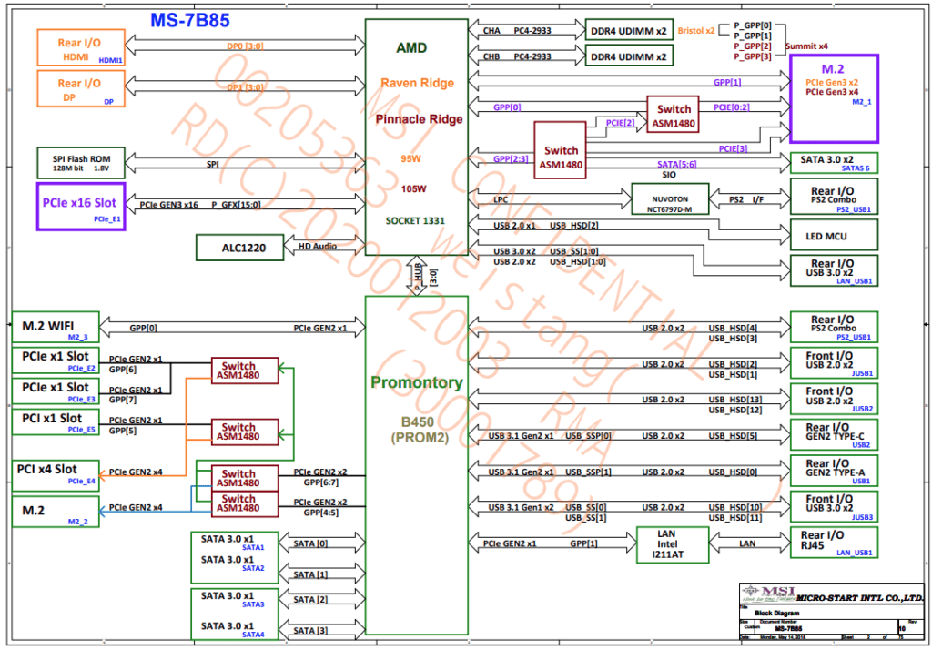Click the AMD heading in CPU block
This screenshot has height=650, width=932.
point(411,47)
